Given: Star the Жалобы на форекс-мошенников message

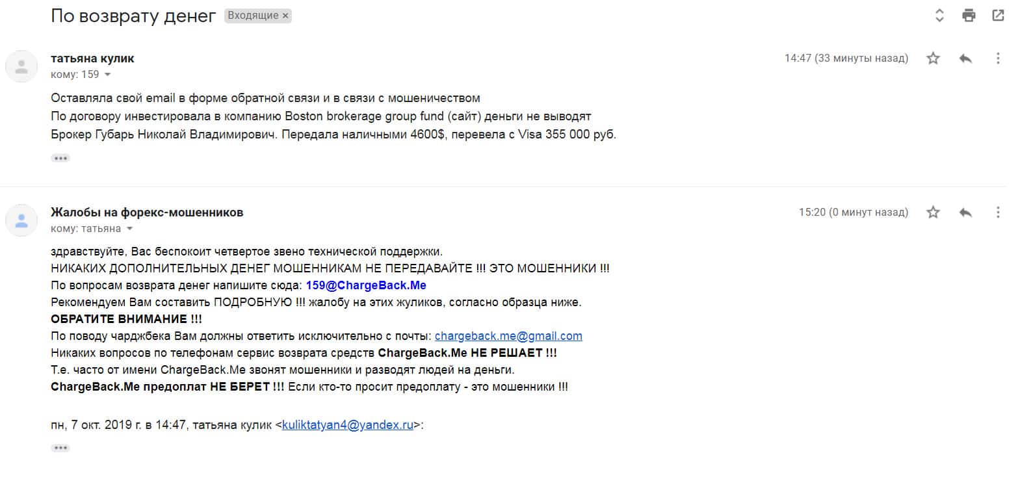Looking at the screenshot, I should coord(933,212).
